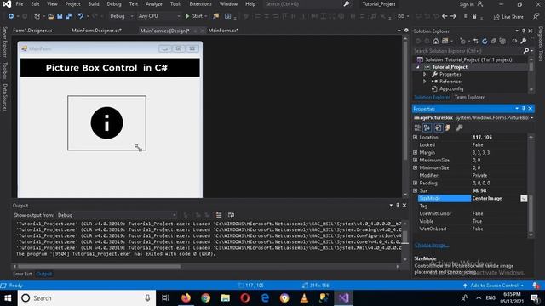Collapse the Tutorial_Project tree node
This screenshot has width=545, height=306.
click(418, 67)
